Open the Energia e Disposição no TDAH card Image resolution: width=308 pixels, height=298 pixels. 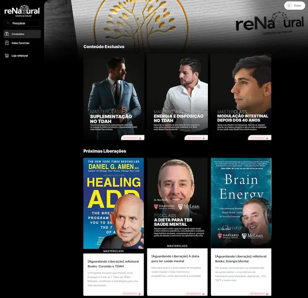tap(177, 97)
